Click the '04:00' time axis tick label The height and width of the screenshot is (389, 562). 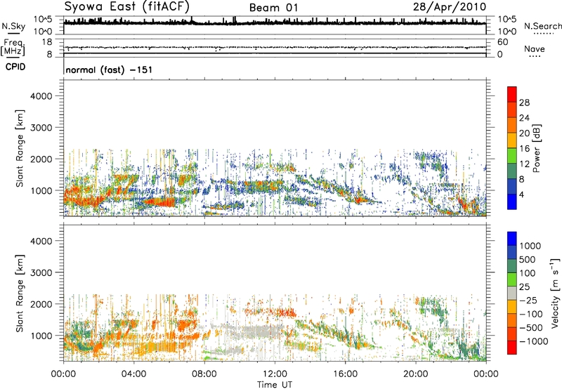pyautogui.click(x=133, y=374)
